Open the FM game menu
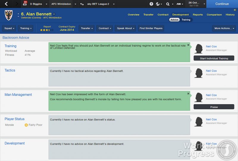Viewport: 238px width, 161px height. (x=179, y=4)
